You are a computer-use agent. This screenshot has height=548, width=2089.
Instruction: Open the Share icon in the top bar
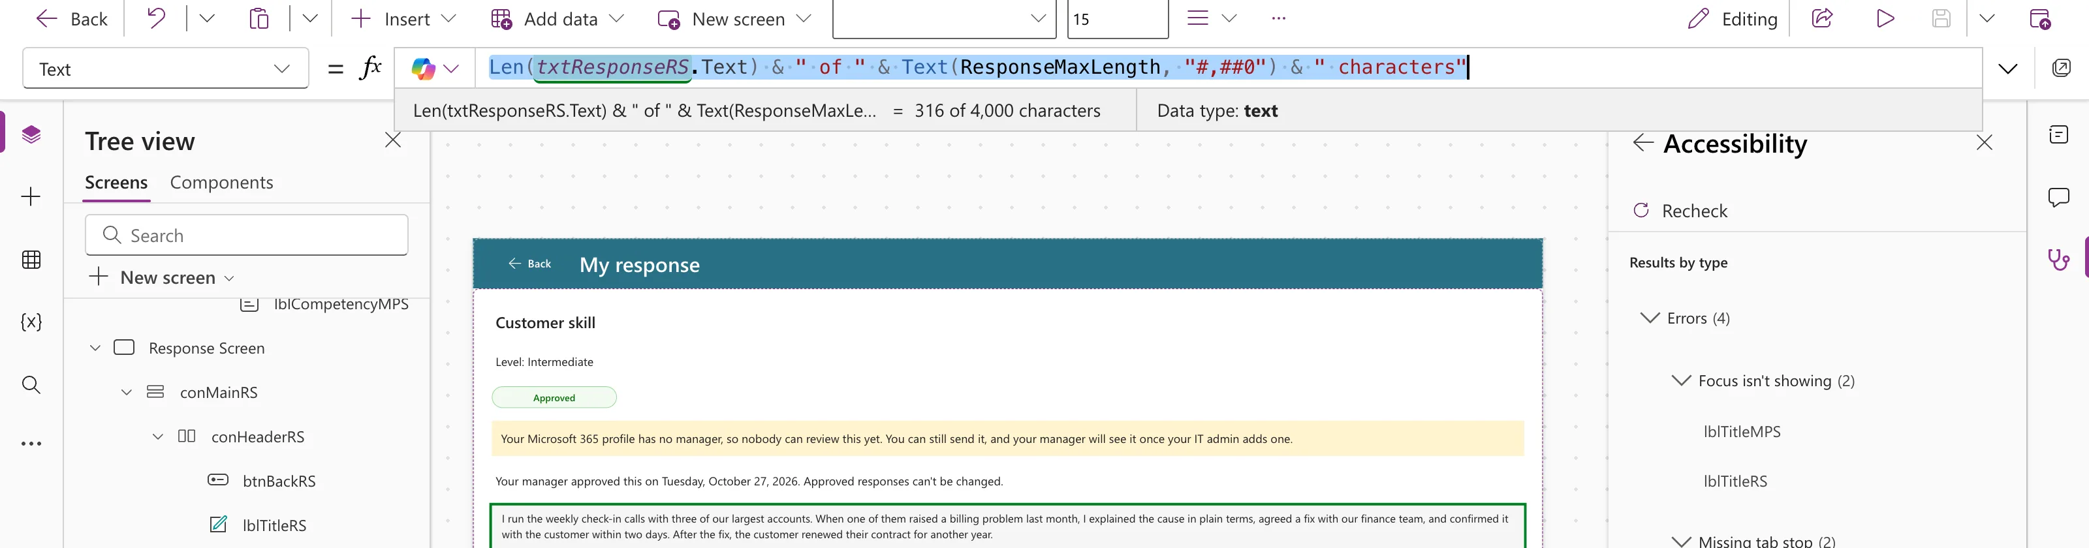(x=1822, y=19)
